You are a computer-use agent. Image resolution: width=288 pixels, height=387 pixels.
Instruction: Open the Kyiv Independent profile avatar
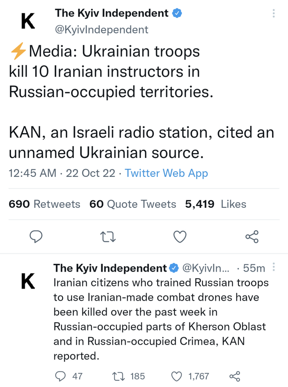point(28,21)
